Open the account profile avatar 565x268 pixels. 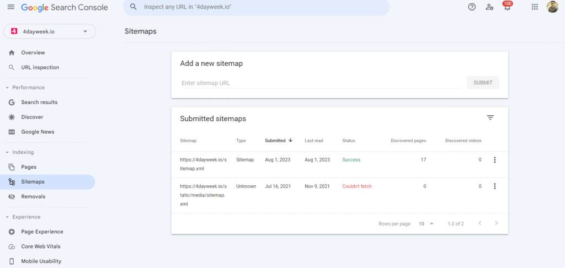click(x=552, y=7)
